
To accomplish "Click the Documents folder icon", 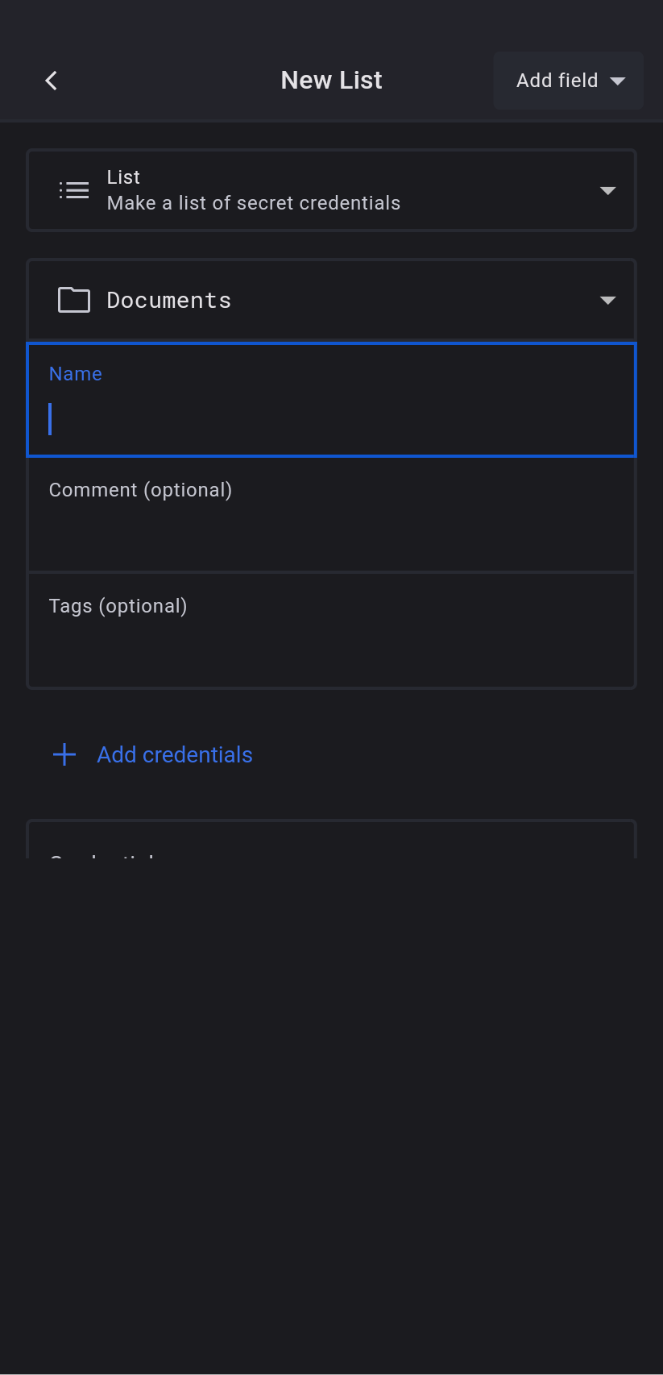I will [74, 300].
